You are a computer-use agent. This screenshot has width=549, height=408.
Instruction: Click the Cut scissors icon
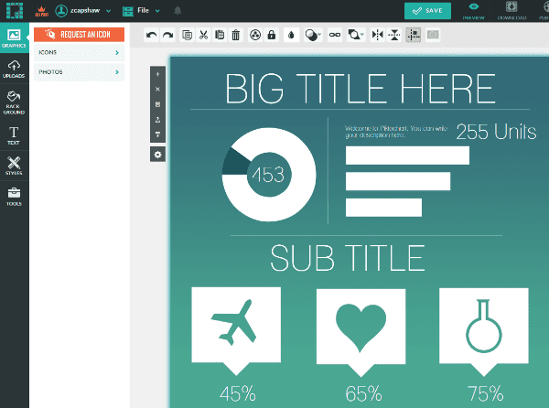point(203,35)
